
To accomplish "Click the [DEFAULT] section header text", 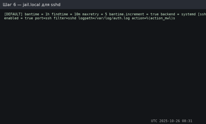I will pyautogui.click(x=13, y=14).
